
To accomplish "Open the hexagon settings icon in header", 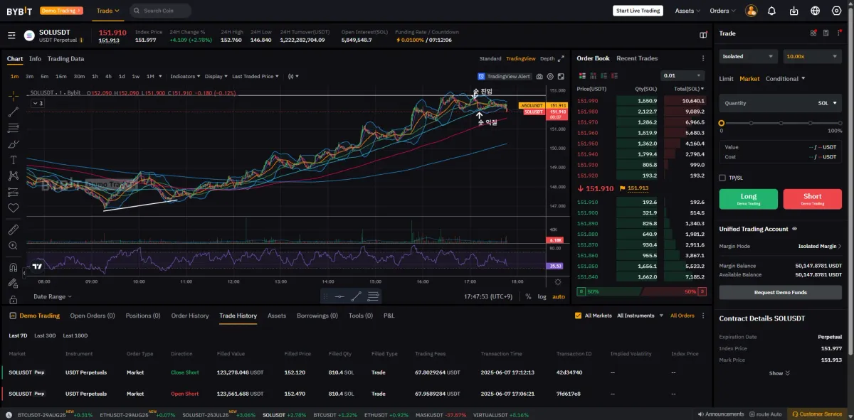I will [x=837, y=11].
